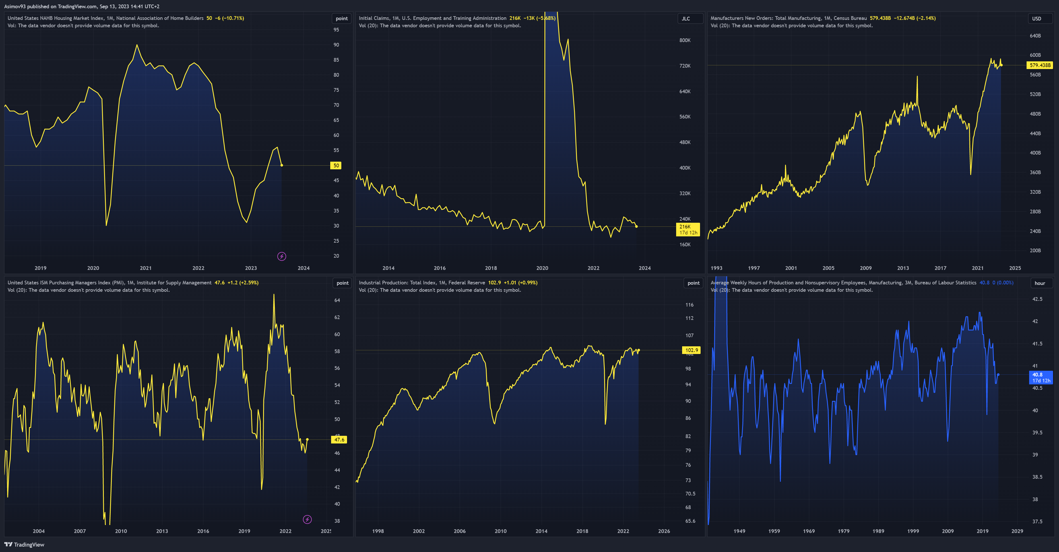Viewport: 1059px width, 552px height.
Task: Click the lightning event icon on ISM PMI chart
Action: (x=307, y=520)
